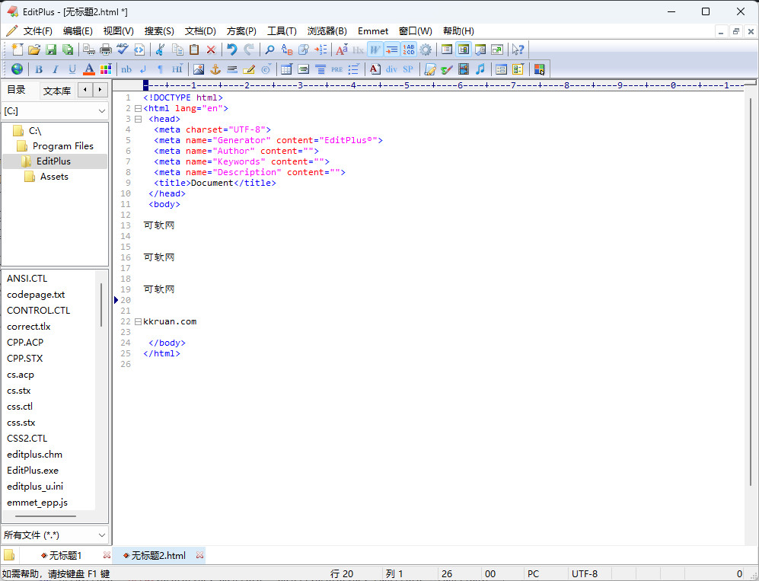Click the sidebar tab scroll-right arrow

(100, 90)
